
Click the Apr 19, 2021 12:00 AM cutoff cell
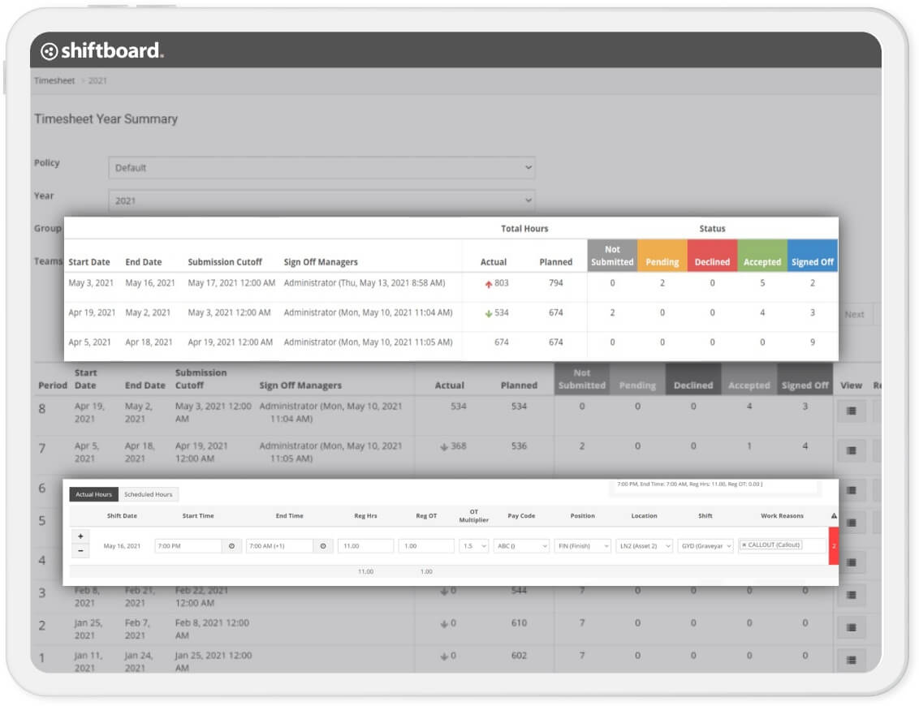231,342
